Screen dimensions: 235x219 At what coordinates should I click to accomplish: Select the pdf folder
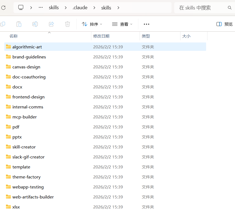pyautogui.click(x=105, y=127)
